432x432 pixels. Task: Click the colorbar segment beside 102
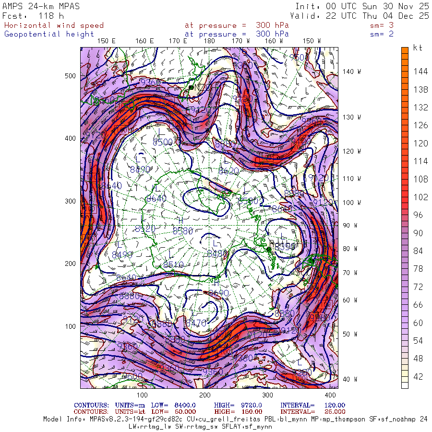(x=405, y=197)
